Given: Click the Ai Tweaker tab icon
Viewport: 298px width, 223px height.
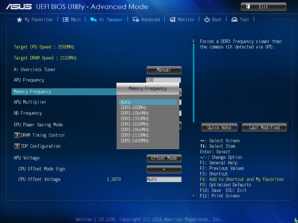Looking at the screenshot, I should pos(93,20).
